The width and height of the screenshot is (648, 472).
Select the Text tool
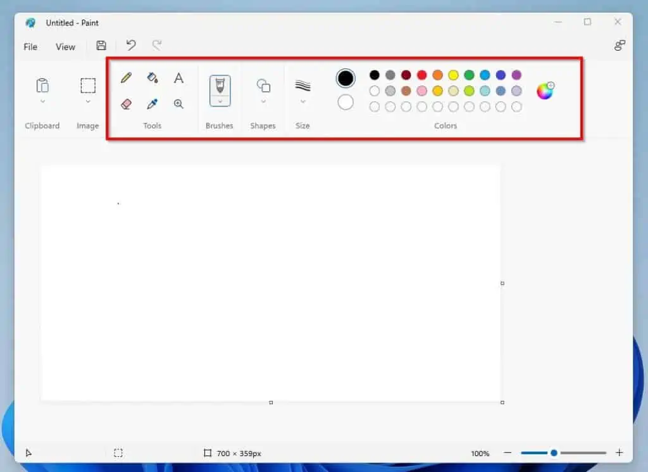pos(179,78)
